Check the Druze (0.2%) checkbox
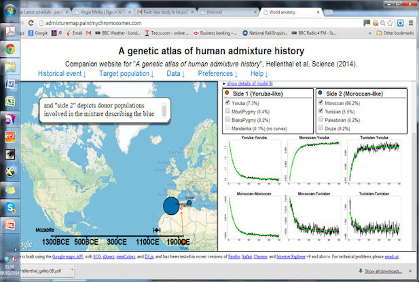This screenshot has width=419, height=282. coord(321,127)
